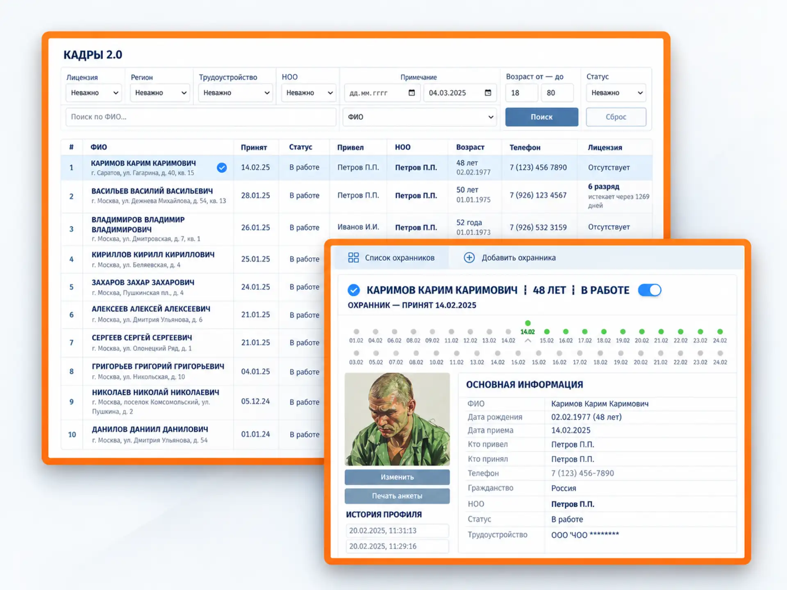Image resolution: width=787 pixels, height=590 pixels.
Task: Click the Печать анкеты button
Action: (397, 496)
